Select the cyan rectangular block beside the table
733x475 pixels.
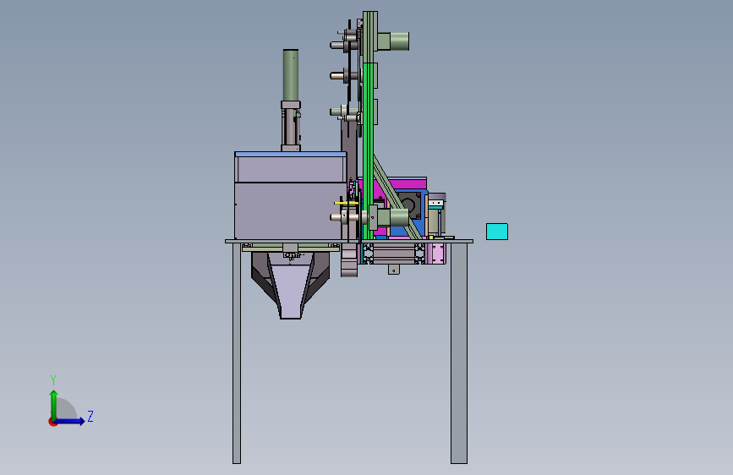497,232
